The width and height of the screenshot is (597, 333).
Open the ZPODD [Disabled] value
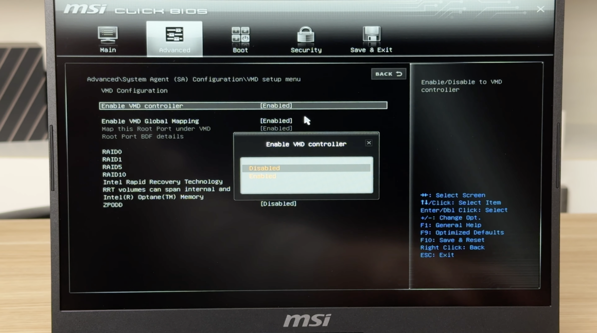pos(278,203)
